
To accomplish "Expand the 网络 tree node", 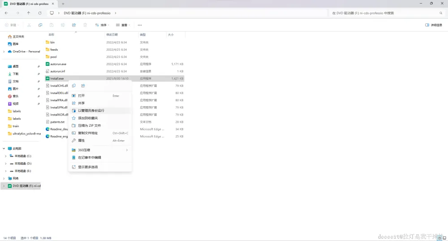I will coord(4,178).
